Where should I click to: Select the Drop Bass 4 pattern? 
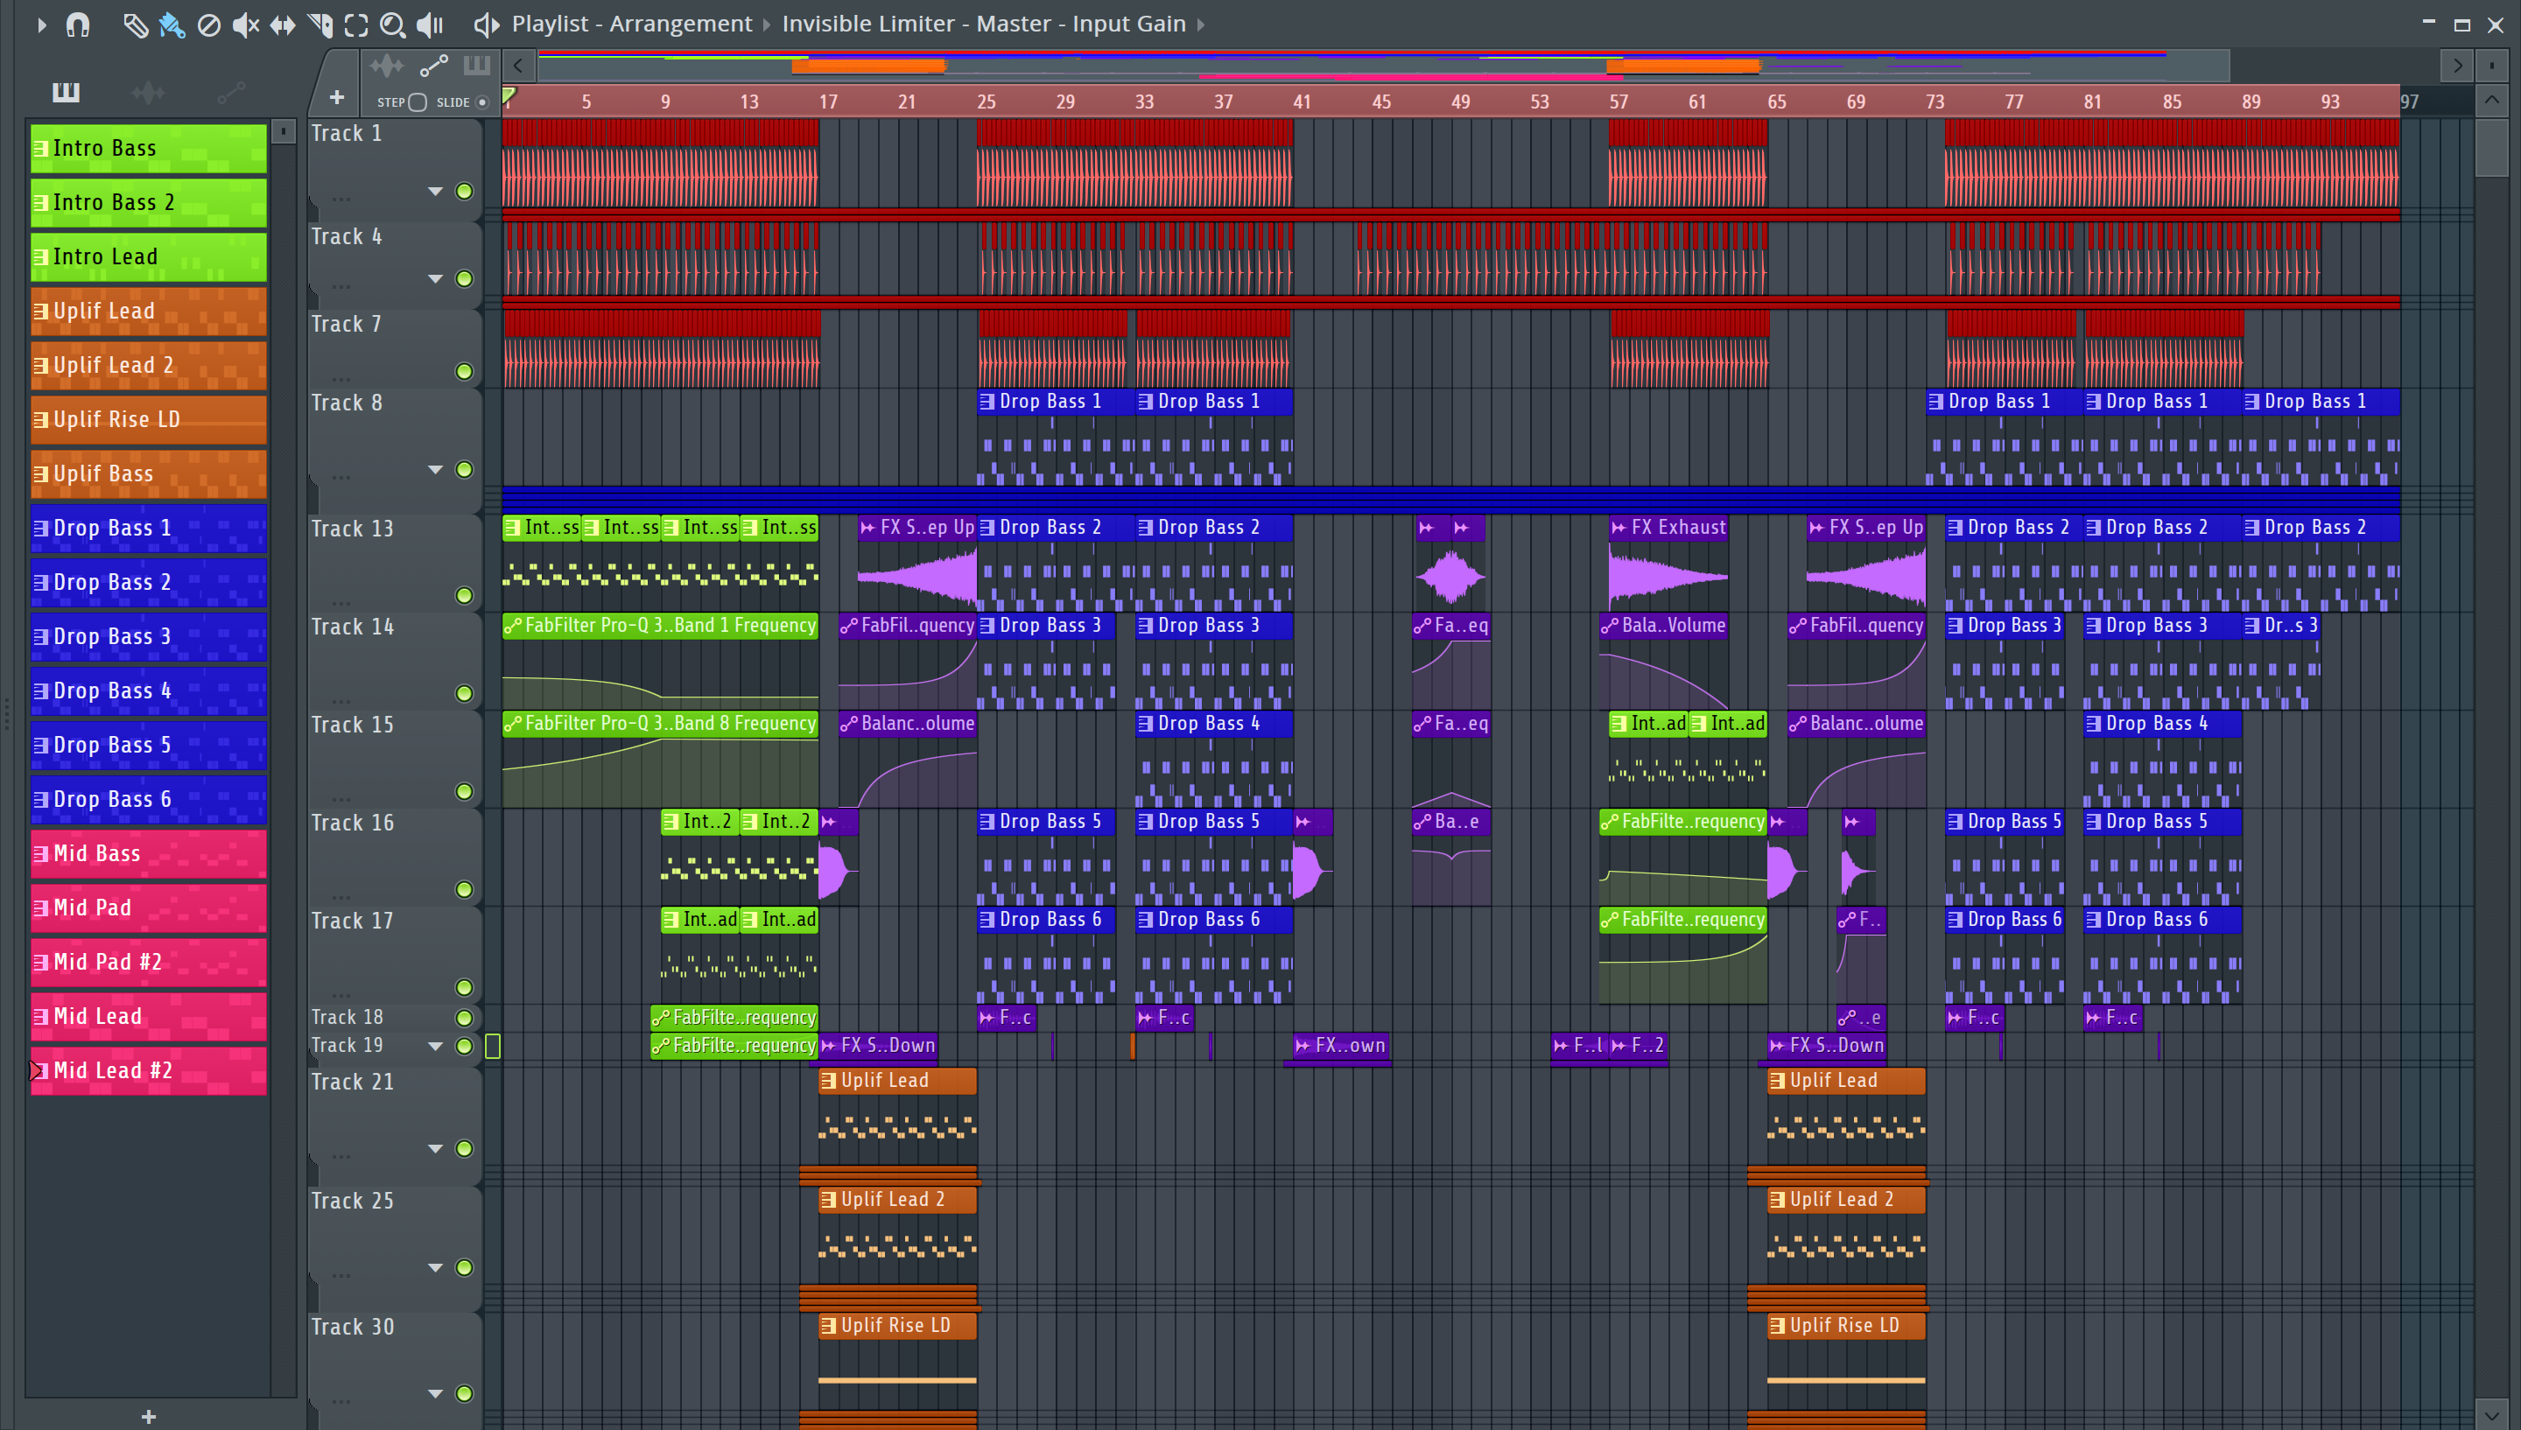coord(148,690)
